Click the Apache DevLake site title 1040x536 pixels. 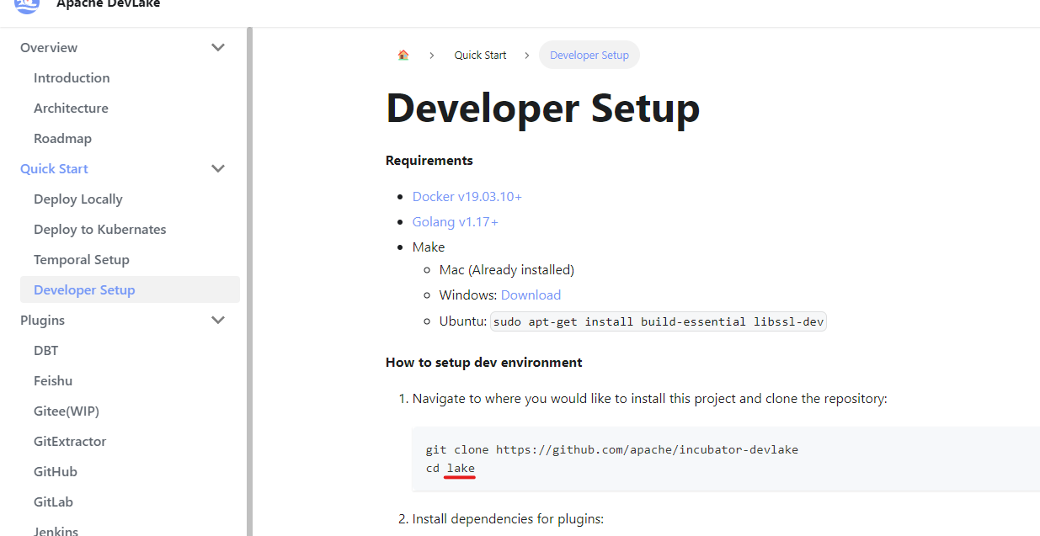tap(108, 4)
